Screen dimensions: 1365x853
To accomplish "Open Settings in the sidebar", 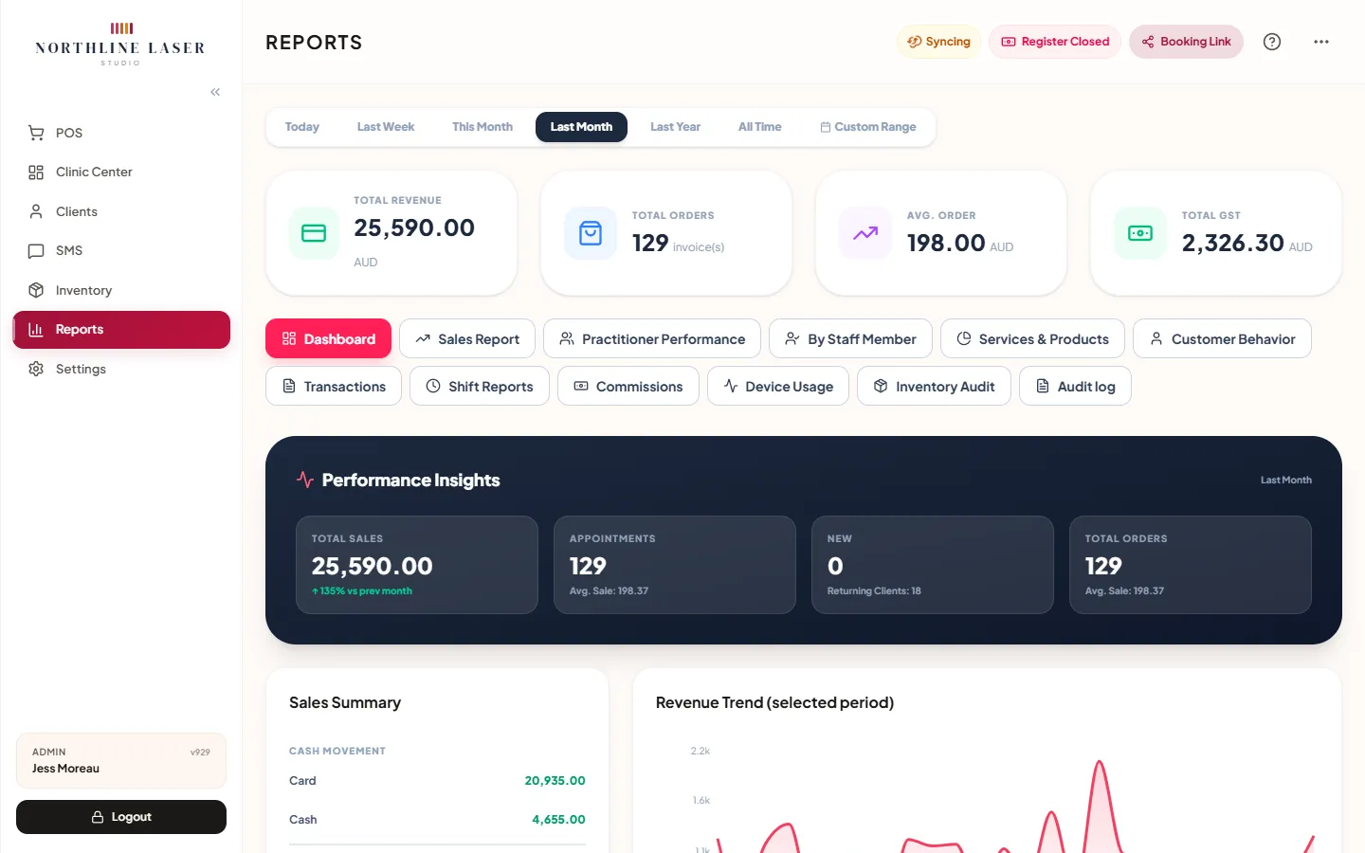I will click(121, 369).
